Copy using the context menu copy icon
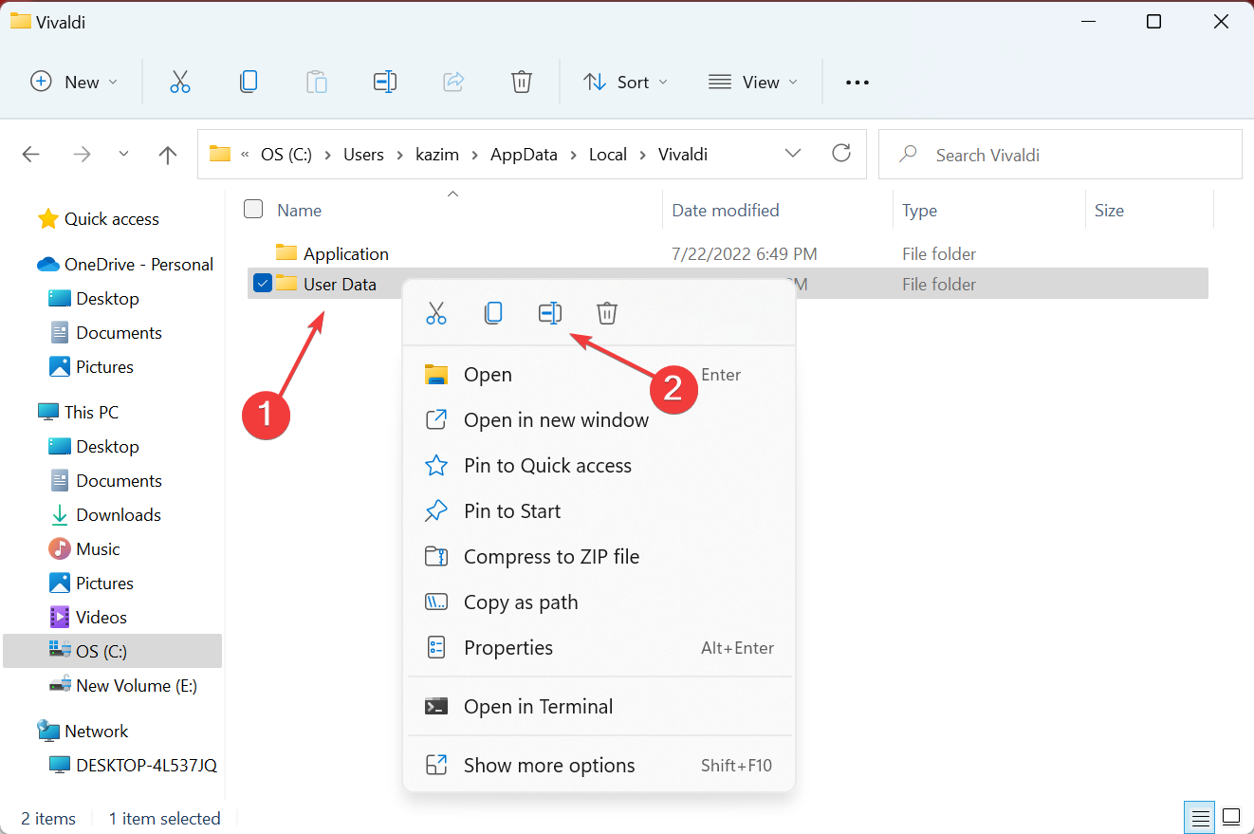 point(493,313)
